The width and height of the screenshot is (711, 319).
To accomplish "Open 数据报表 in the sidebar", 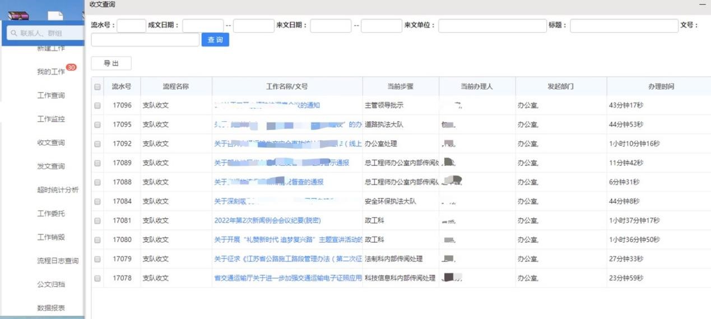I will coord(51,308).
